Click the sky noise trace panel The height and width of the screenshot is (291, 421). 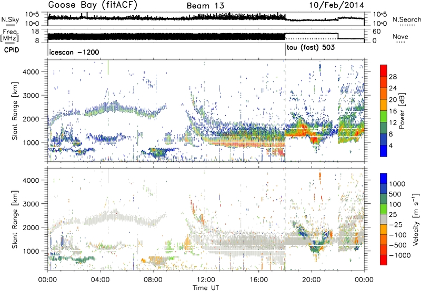click(x=206, y=19)
